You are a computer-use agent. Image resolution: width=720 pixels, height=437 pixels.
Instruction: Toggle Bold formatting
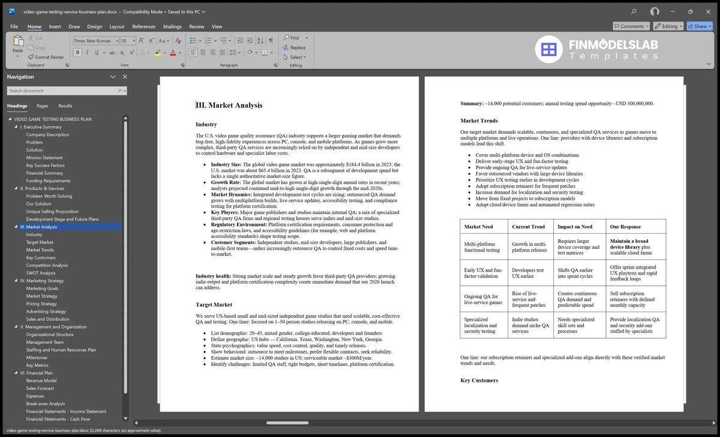pyautogui.click(x=77, y=53)
